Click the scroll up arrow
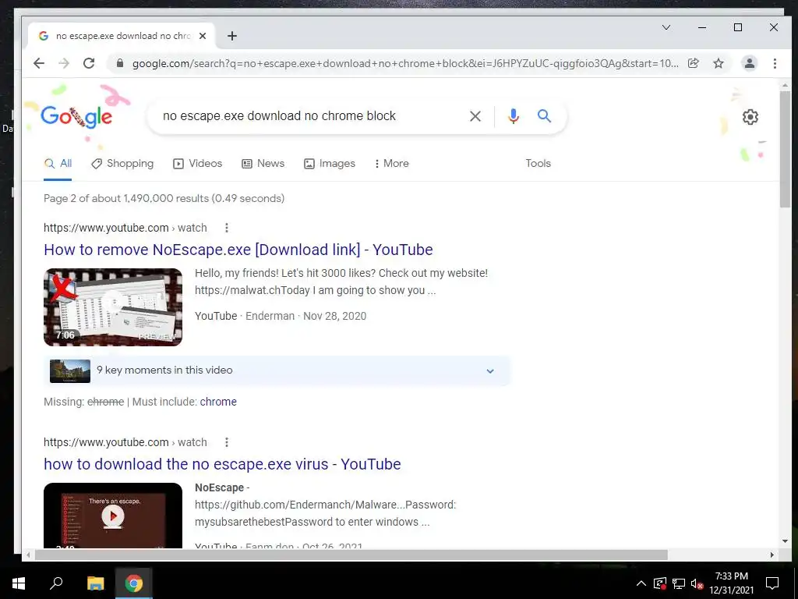 (785, 85)
